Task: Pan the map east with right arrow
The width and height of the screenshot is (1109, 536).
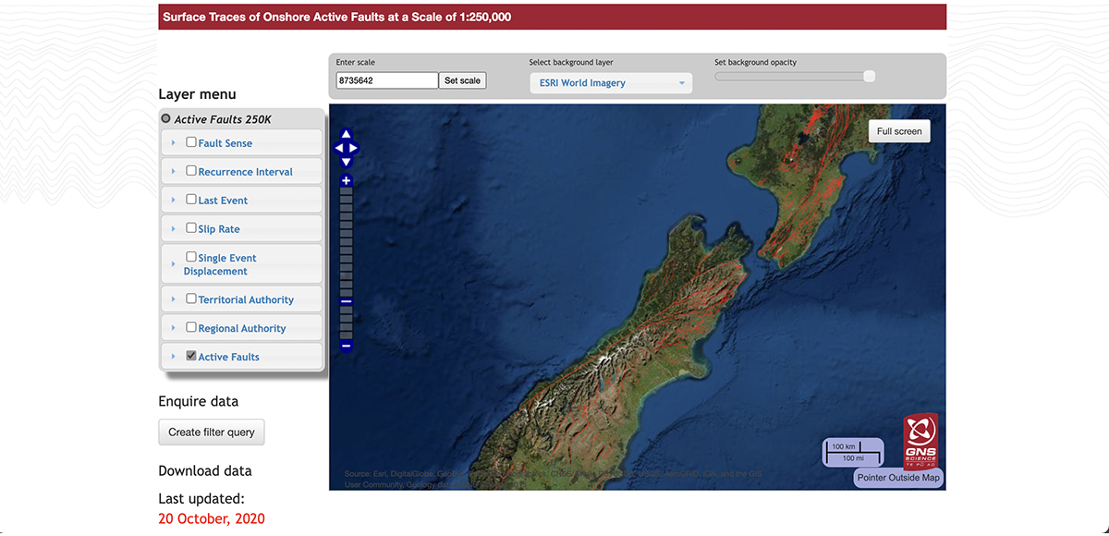Action: pos(353,148)
